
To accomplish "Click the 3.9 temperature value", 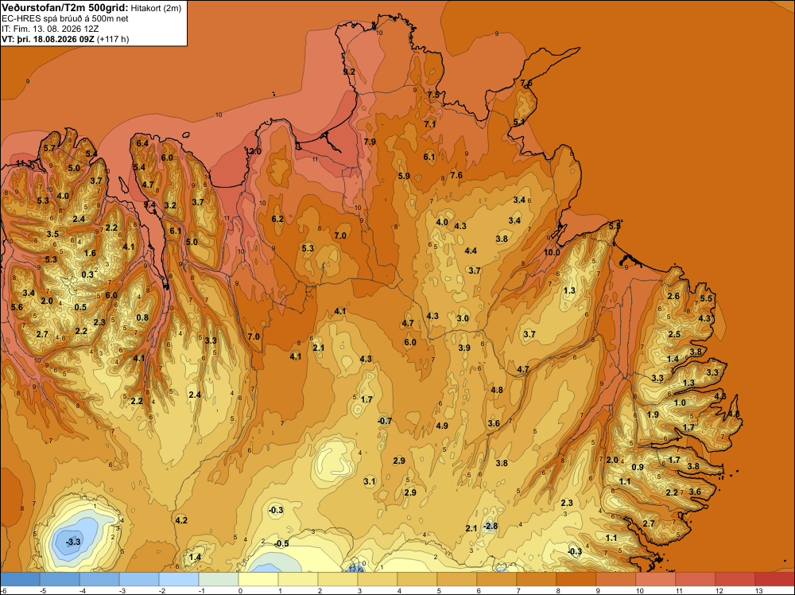I will [464, 348].
